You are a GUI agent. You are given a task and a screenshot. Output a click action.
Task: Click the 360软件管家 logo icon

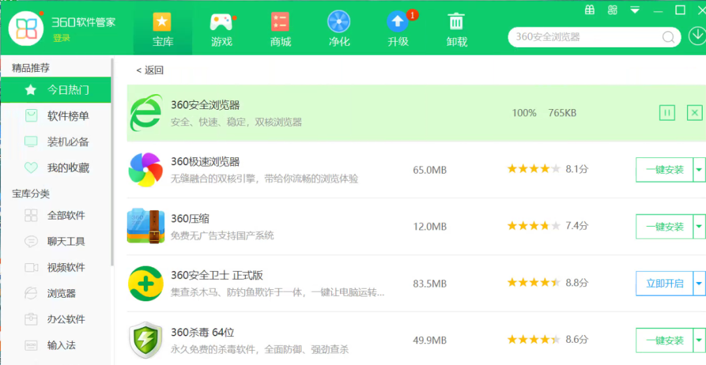25,28
